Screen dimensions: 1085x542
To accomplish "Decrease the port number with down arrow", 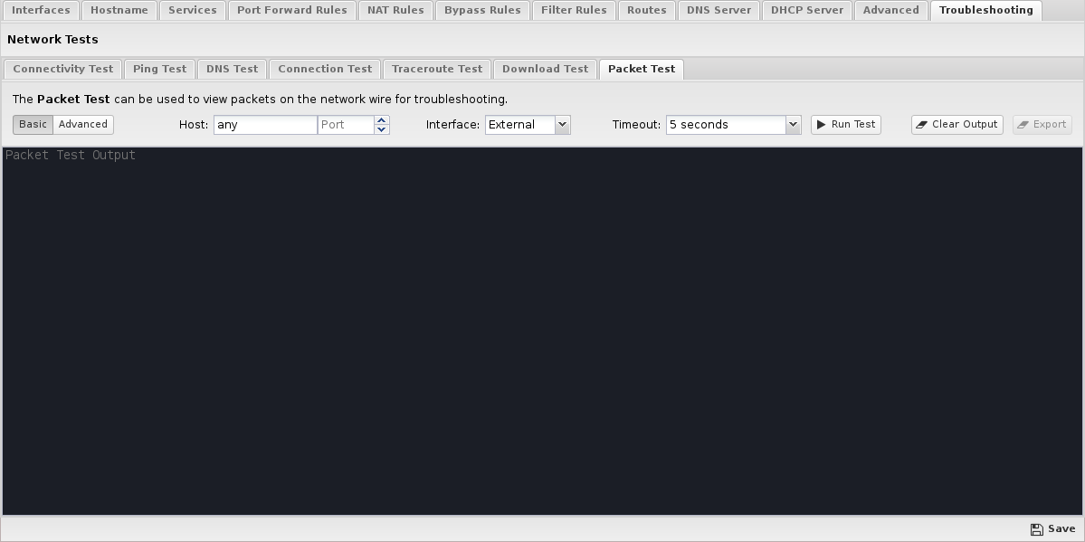I will click(x=382, y=129).
